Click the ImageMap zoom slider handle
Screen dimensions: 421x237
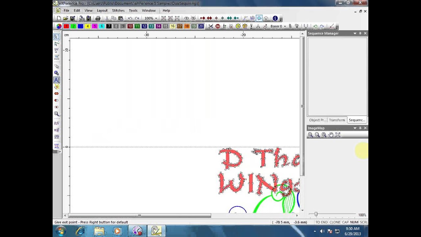point(316,214)
